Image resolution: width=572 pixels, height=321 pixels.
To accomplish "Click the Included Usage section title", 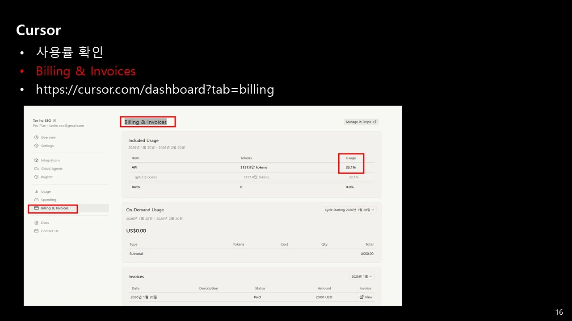I will pyautogui.click(x=143, y=140).
